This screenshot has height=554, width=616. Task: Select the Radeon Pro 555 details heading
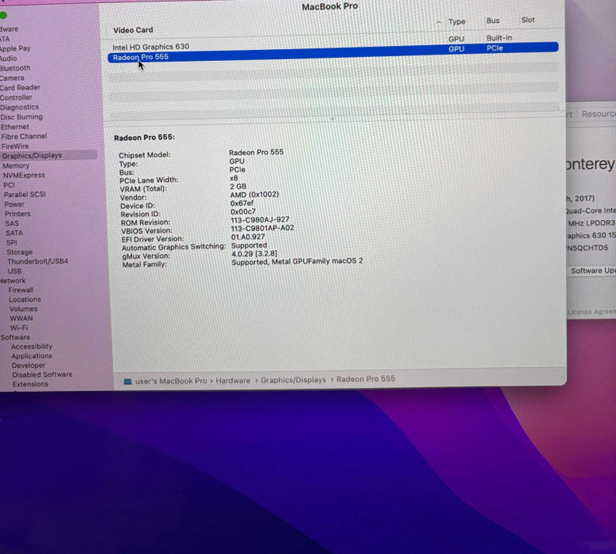click(x=144, y=138)
